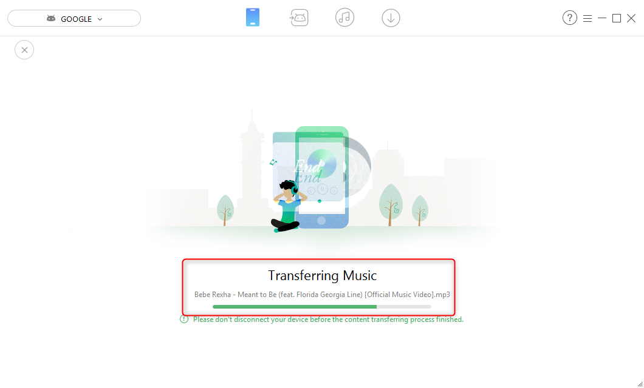Open the help question mark icon
This screenshot has height=388, width=644.
point(570,18)
